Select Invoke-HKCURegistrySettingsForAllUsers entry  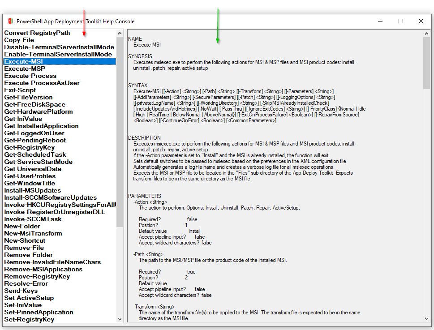coord(60,205)
